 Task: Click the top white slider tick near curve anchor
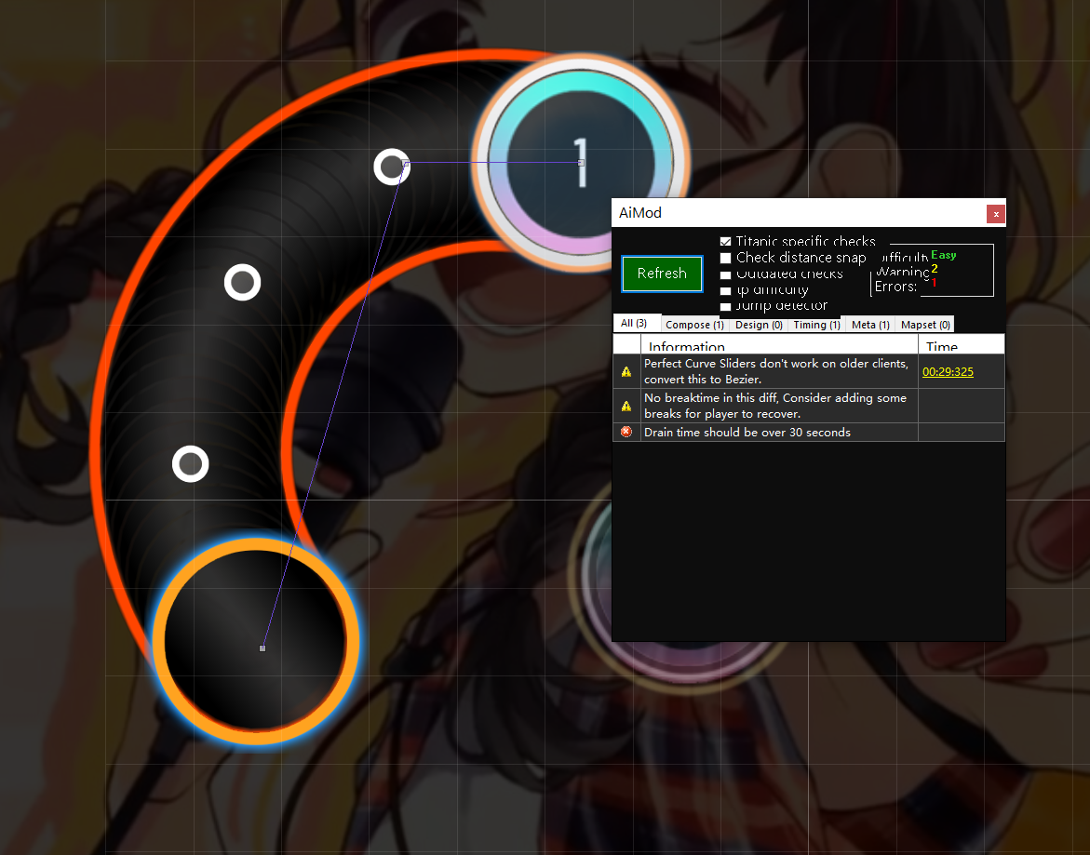(x=391, y=167)
